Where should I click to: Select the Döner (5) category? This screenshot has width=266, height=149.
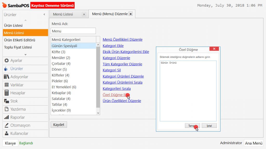(59, 69)
